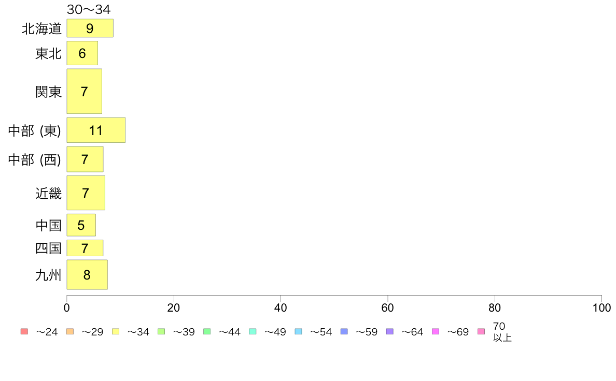Select the 東北 bar showing 6
The image size is (616, 381).
pyautogui.click(x=82, y=53)
